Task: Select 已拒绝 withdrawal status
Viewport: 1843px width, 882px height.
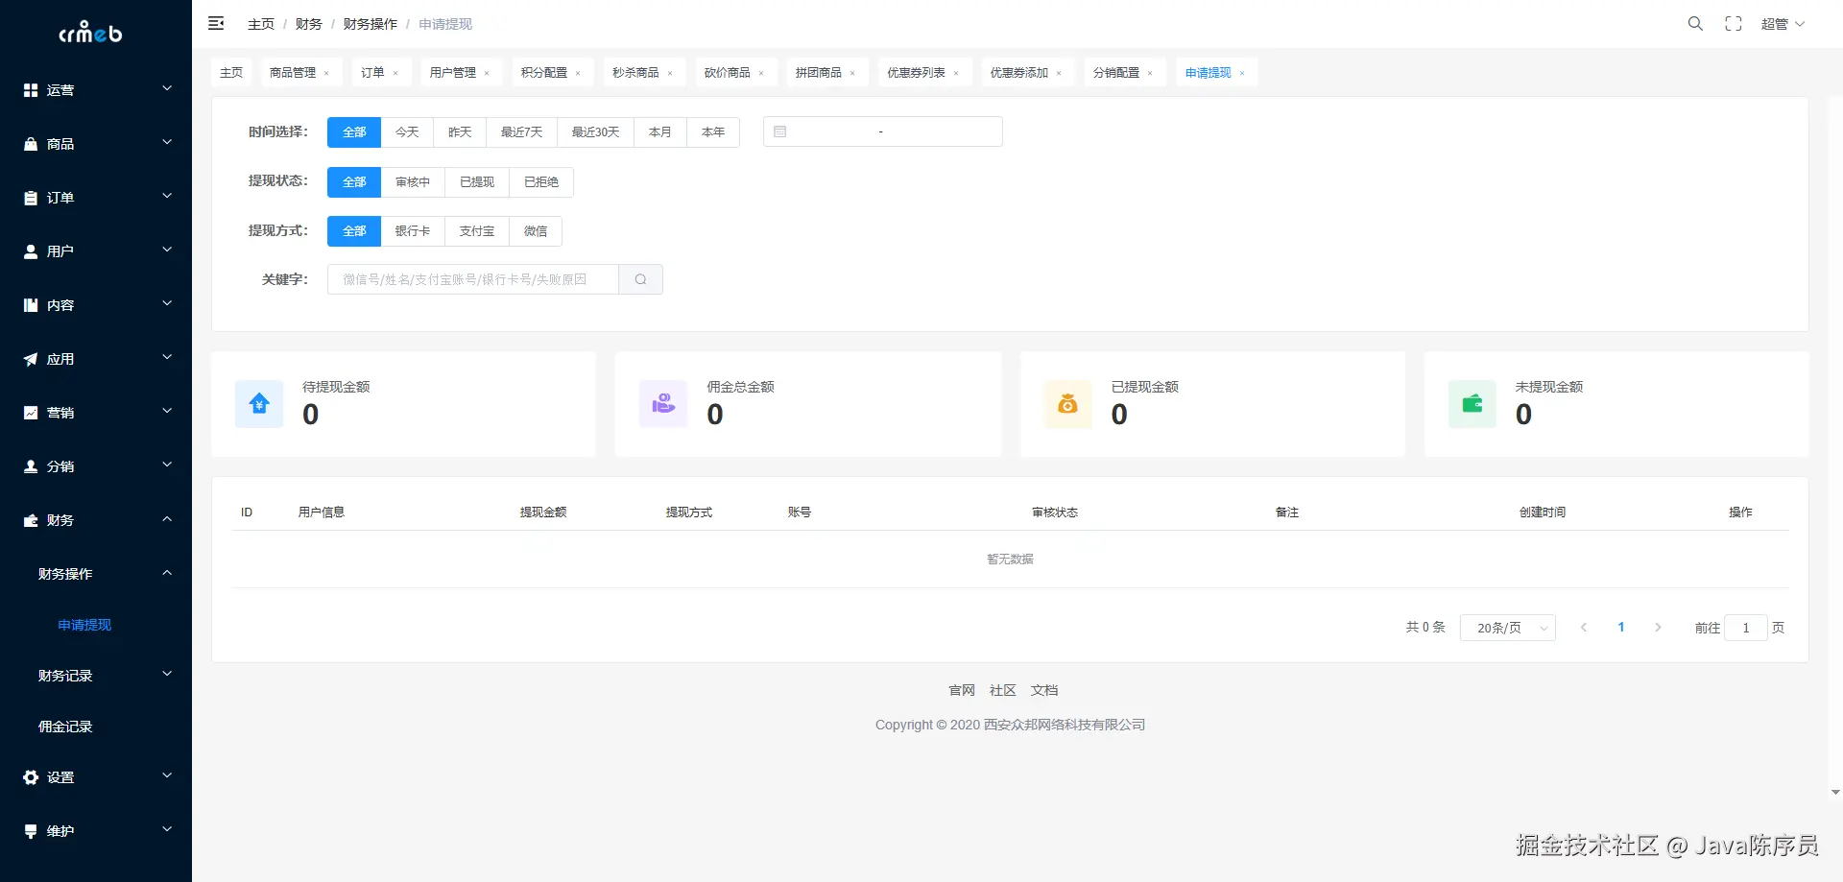Action: (541, 181)
